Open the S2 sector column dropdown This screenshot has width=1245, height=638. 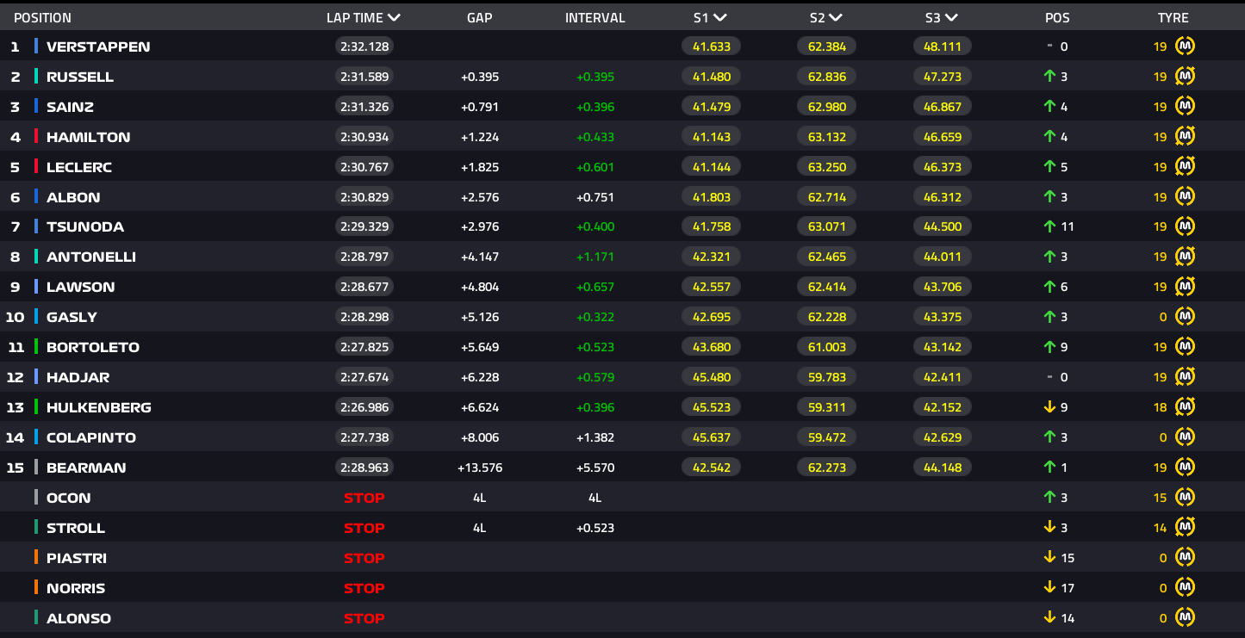point(836,17)
